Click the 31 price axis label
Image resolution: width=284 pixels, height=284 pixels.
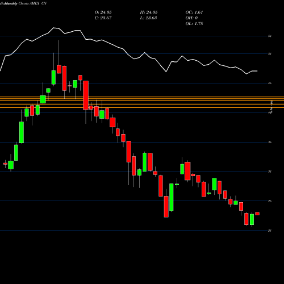[x=270, y=172]
